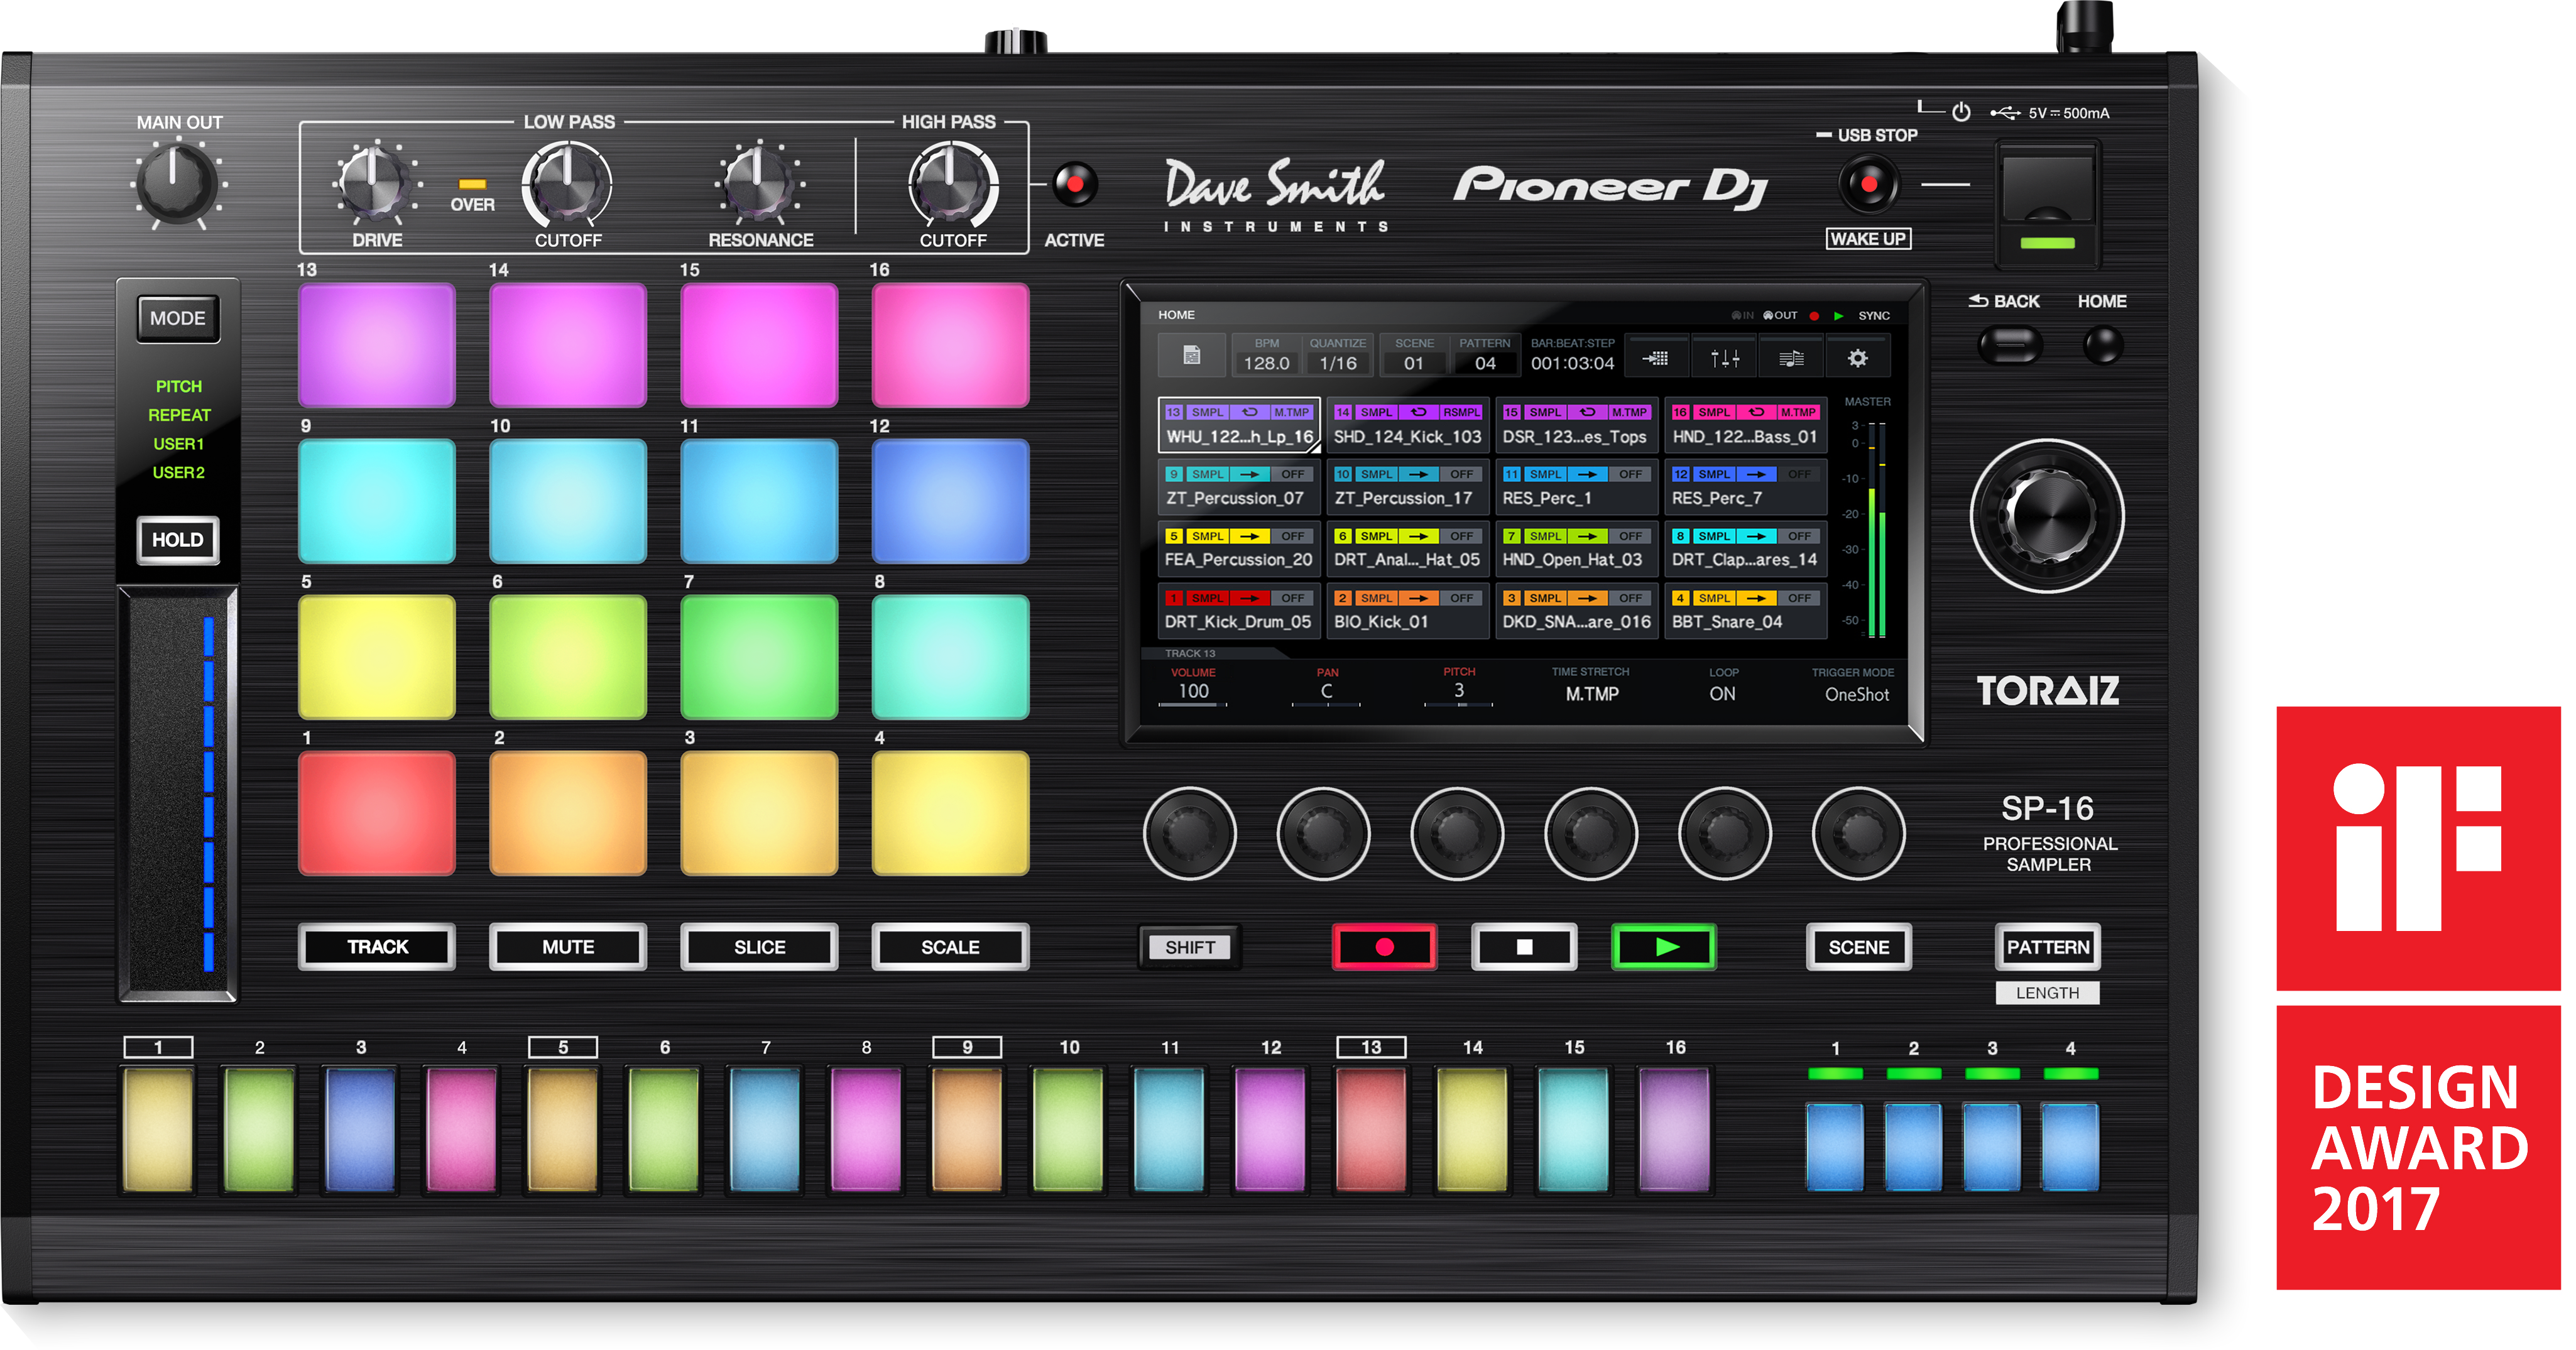Open the project file icon on touchscreen
The width and height of the screenshot is (2576, 1350).
tap(1191, 355)
